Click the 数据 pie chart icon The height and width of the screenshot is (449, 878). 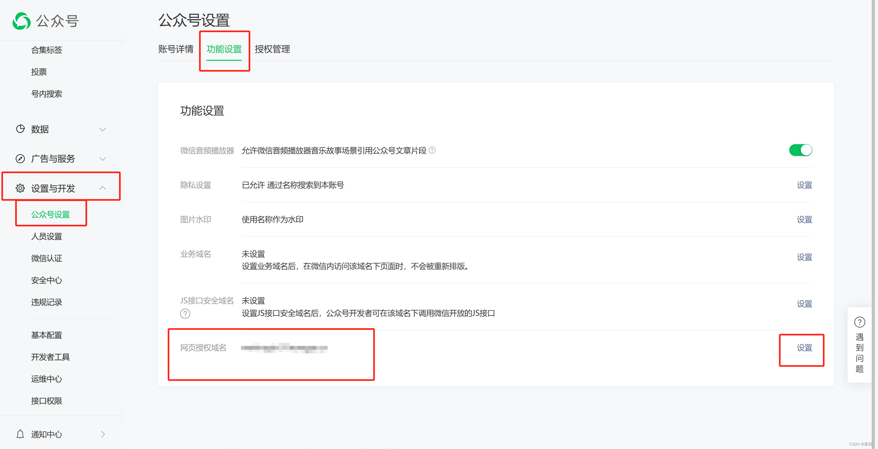20,129
